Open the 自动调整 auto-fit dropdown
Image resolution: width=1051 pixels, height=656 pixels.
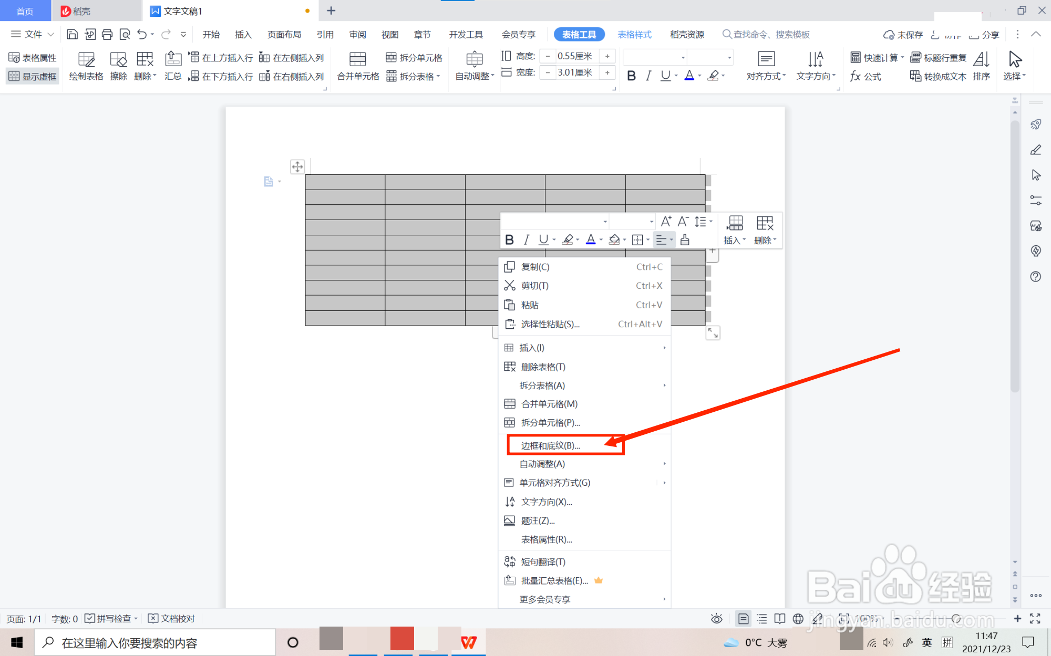point(475,66)
